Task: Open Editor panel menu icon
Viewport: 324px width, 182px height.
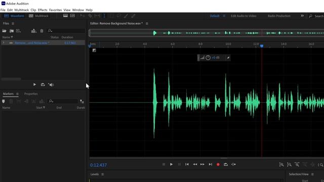Action: [147, 24]
